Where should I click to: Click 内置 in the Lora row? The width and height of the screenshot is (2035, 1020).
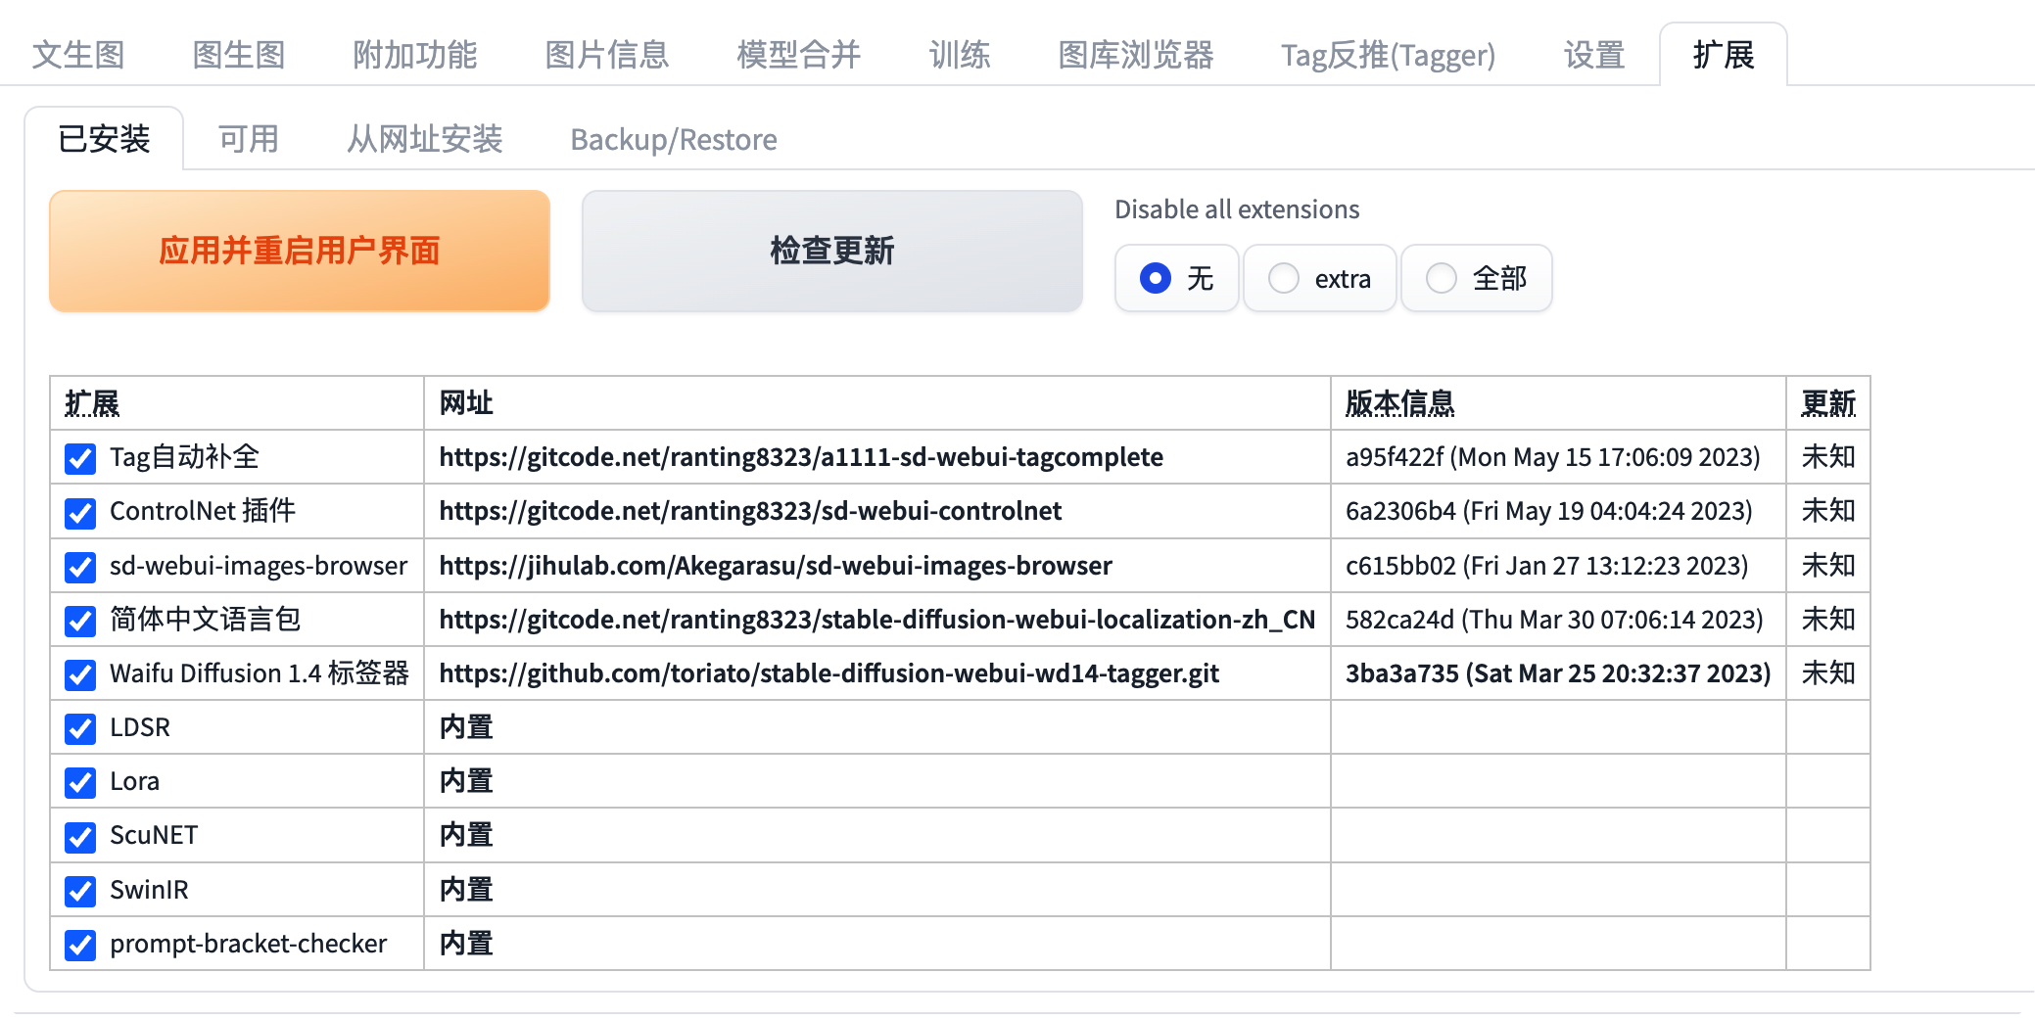click(x=466, y=781)
